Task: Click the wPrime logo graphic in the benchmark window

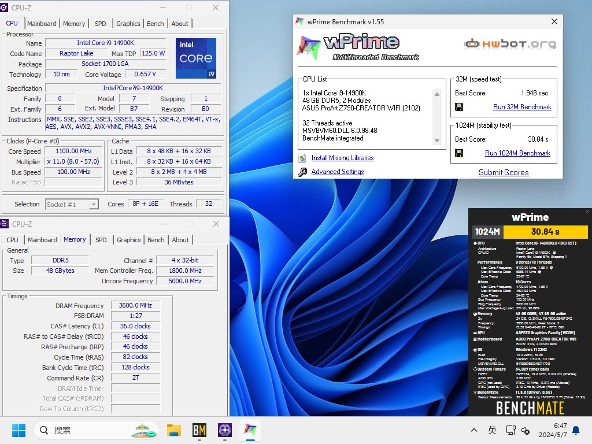Action: [x=358, y=47]
